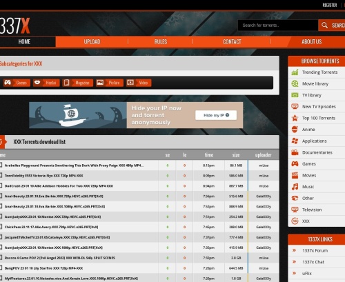Open the 1337x Chat link

coord(313,262)
